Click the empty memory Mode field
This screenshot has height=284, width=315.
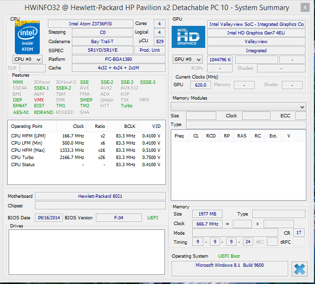pos(235,233)
